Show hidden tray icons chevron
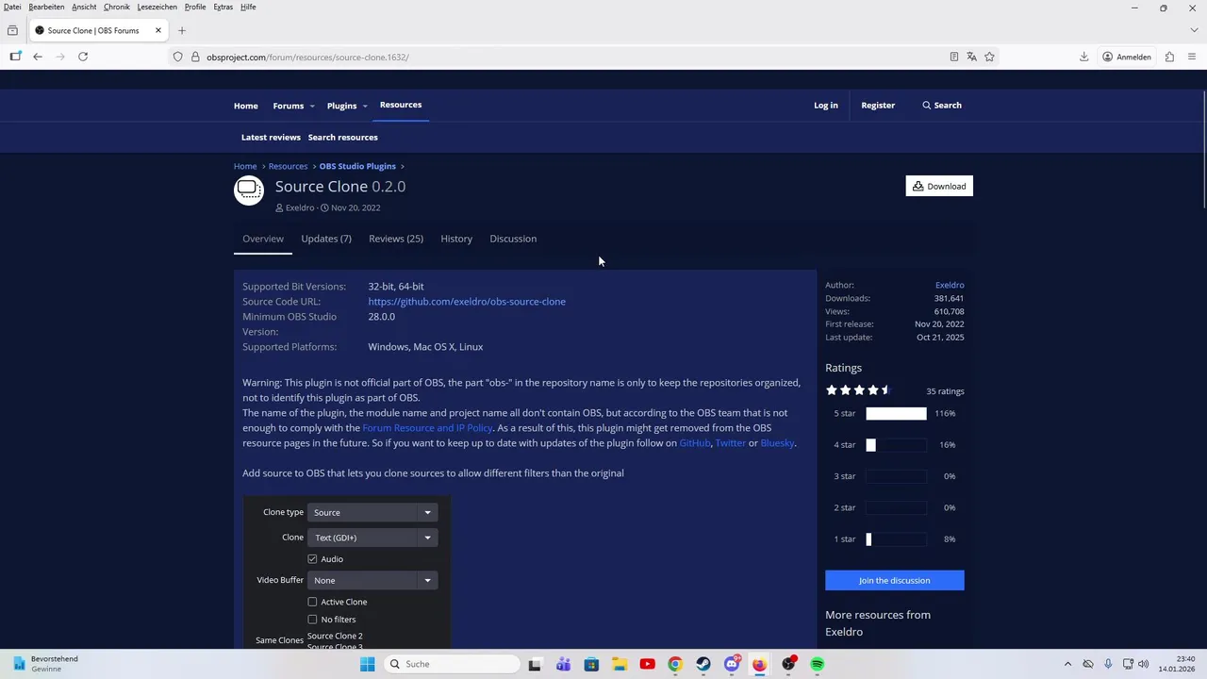1207x679 pixels. pyautogui.click(x=1067, y=664)
